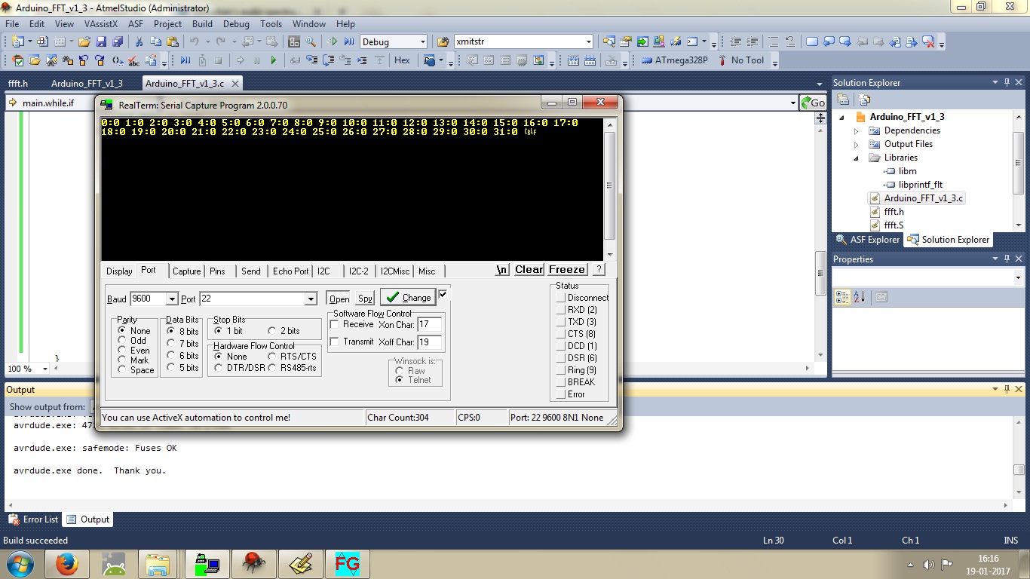
Task: Click the Start Without Debugging play icon
Action: [334, 41]
